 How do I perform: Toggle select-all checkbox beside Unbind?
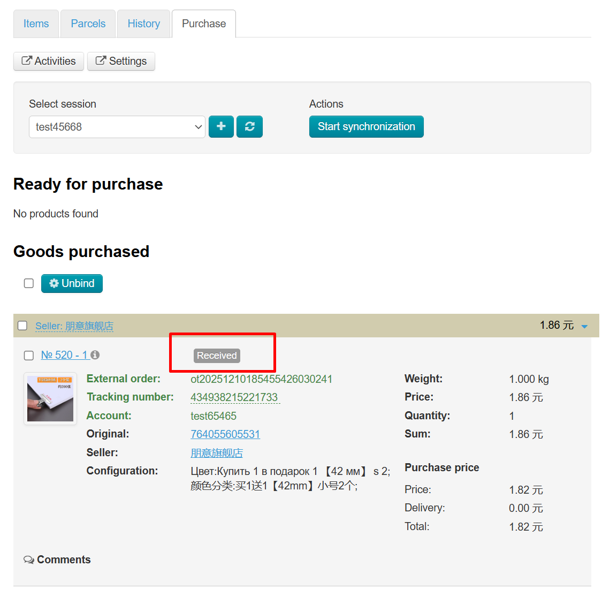pyautogui.click(x=29, y=283)
